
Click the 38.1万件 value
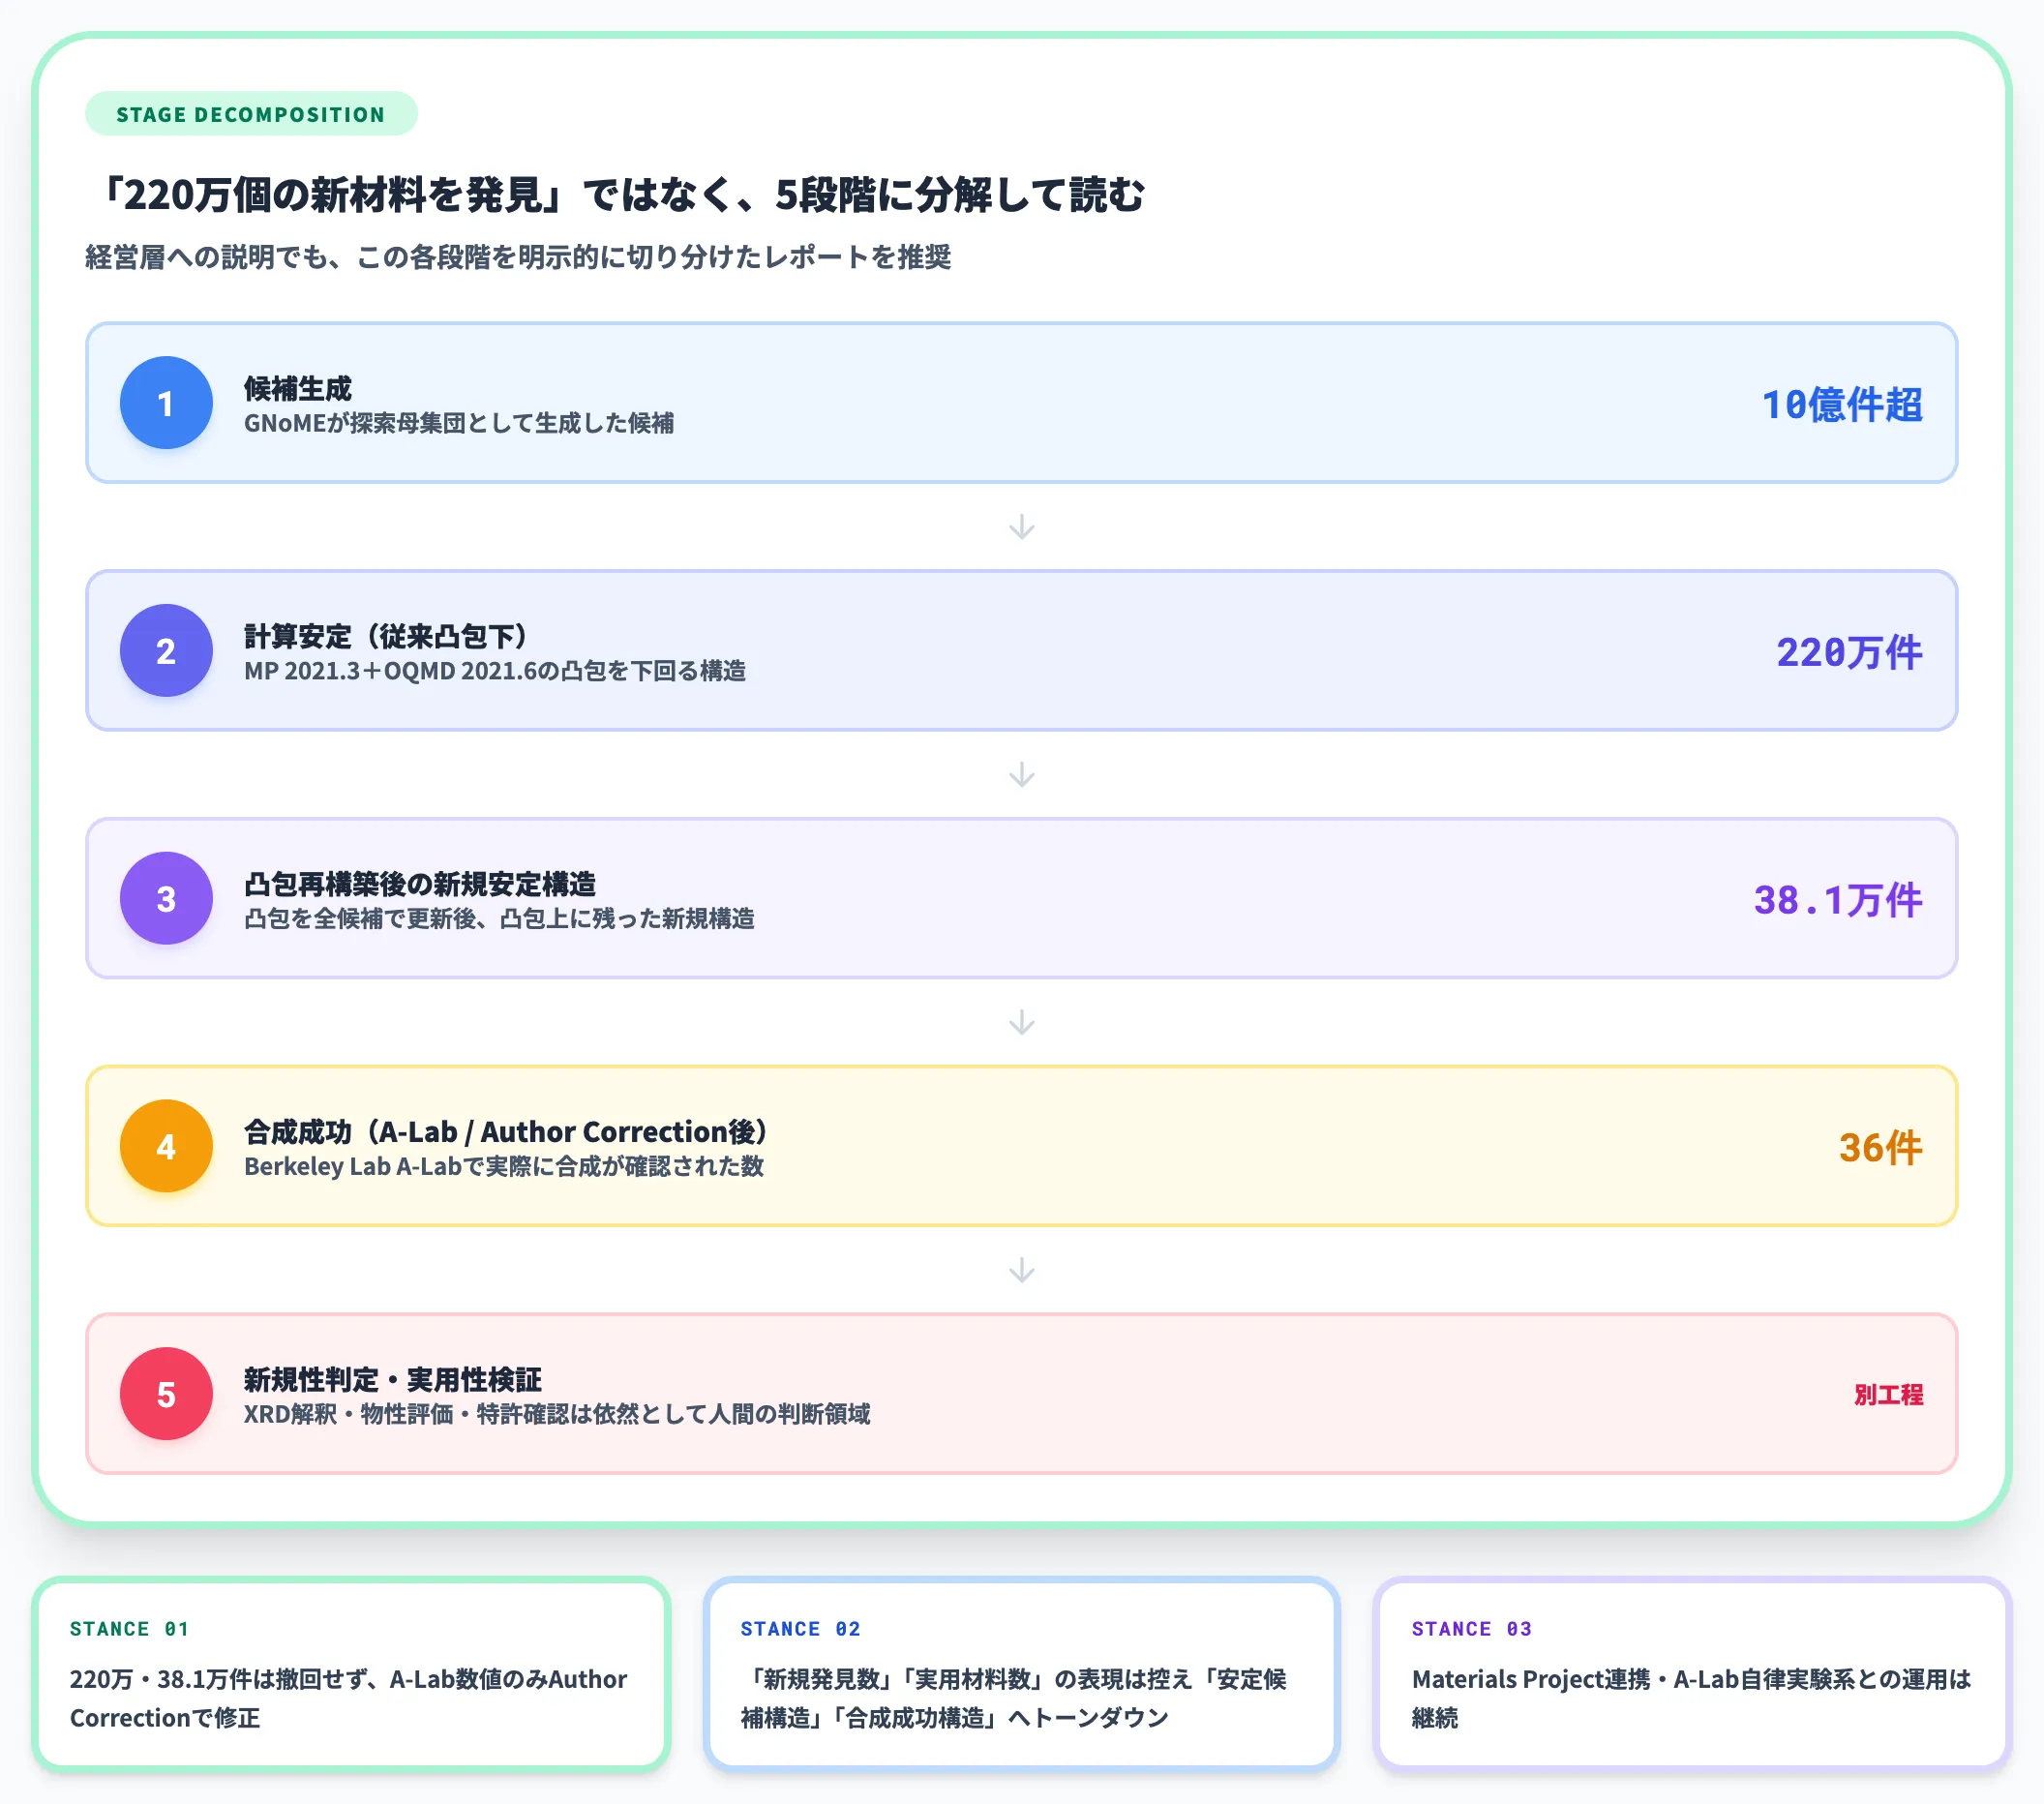(1838, 901)
